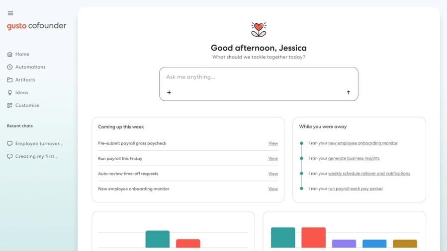Open new employee onboarding monitor link
This screenshot has width=447, height=251.
(363, 143)
